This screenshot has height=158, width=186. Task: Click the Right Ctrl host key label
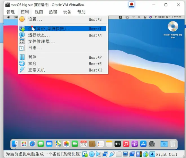pyautogui.click(x=167, y=154)
